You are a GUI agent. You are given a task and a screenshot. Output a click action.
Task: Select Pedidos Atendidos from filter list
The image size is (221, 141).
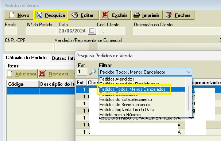tap(117, 79)
